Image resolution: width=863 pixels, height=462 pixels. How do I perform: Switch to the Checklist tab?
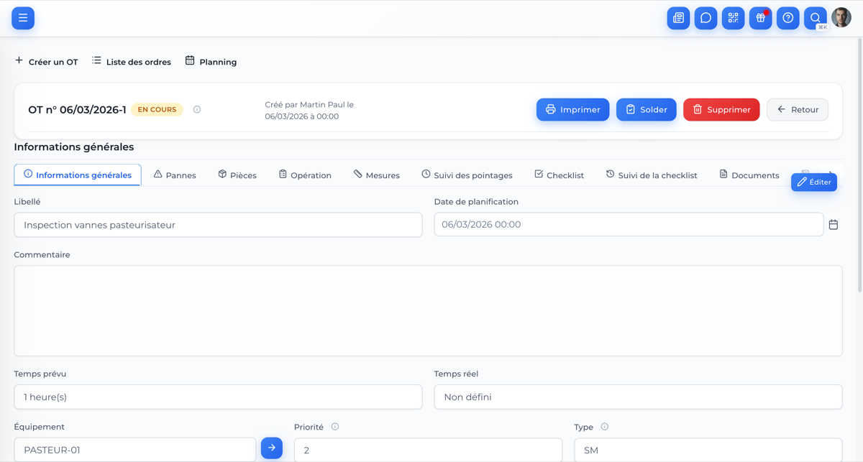tap(559, 175)
